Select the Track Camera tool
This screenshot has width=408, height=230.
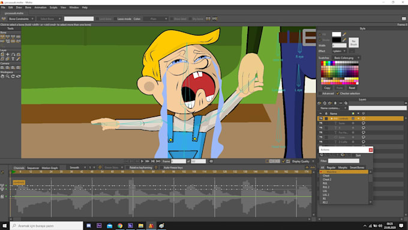point(2,67)
